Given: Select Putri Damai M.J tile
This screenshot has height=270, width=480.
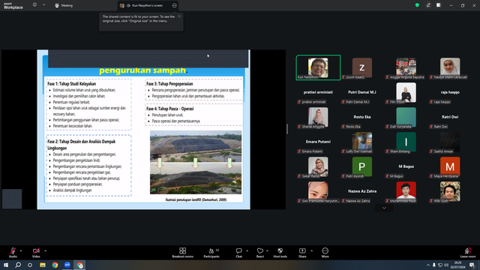Looking at the screenshot, I should 362,92.
